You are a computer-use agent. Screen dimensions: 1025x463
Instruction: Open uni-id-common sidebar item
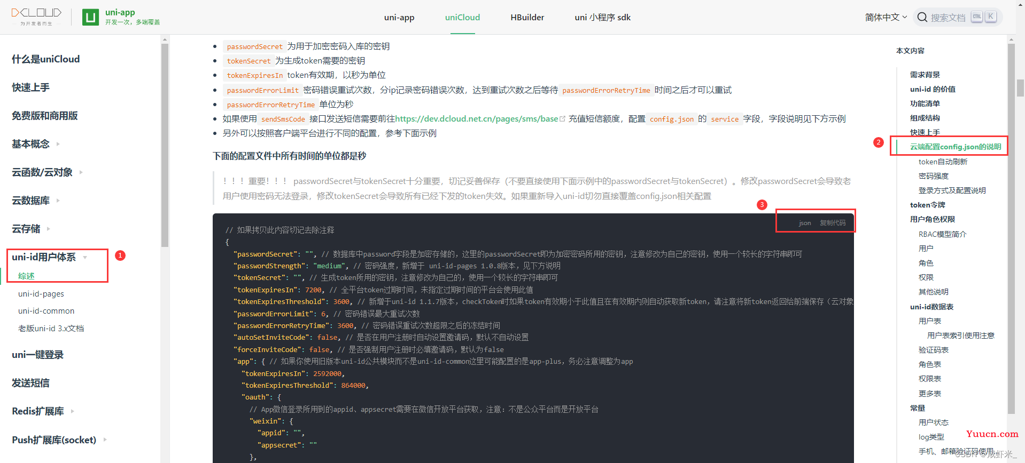tap(46, 311)
